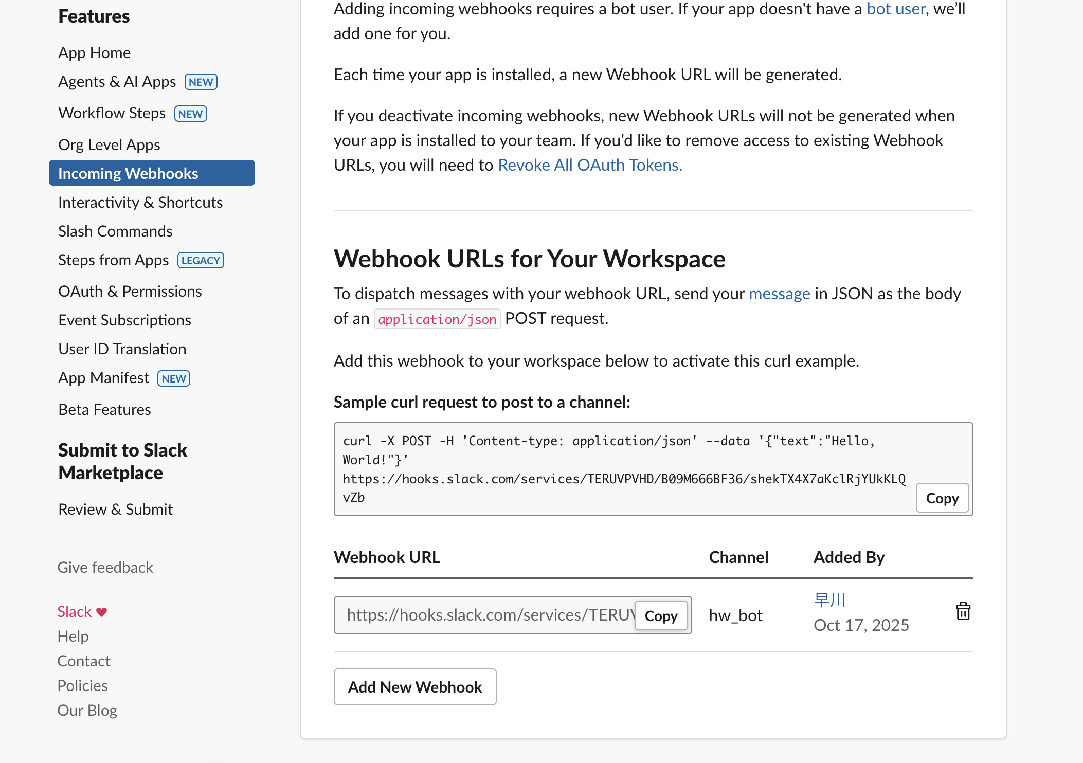Image resolution: width=1083 pixels, height=763 pixels.
Task: Go to App Home in sidebar
Action: [x=94, y=53]
